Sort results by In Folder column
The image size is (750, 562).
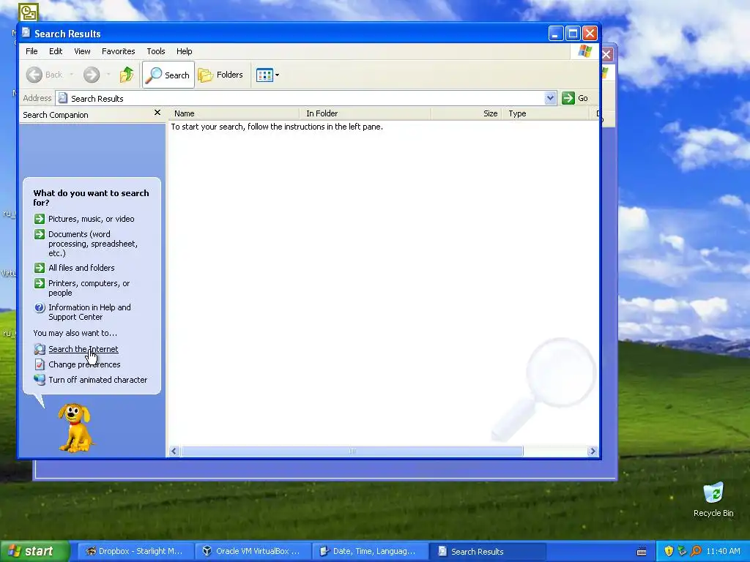pos(365,113)
